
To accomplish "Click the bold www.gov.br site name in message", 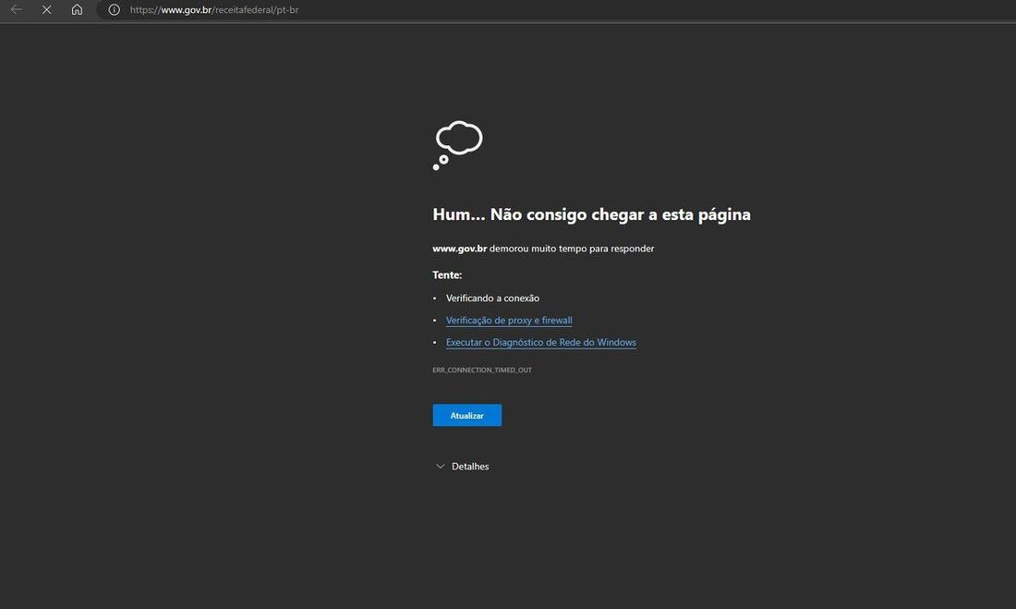I will click(x=459, y=248).
